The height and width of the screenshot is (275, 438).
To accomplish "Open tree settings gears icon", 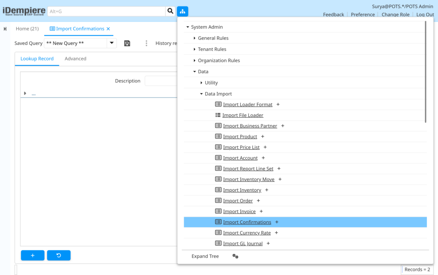I will (x=236, y=256).
